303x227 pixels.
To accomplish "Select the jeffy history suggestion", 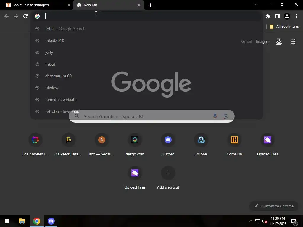I will coord(147,52).
